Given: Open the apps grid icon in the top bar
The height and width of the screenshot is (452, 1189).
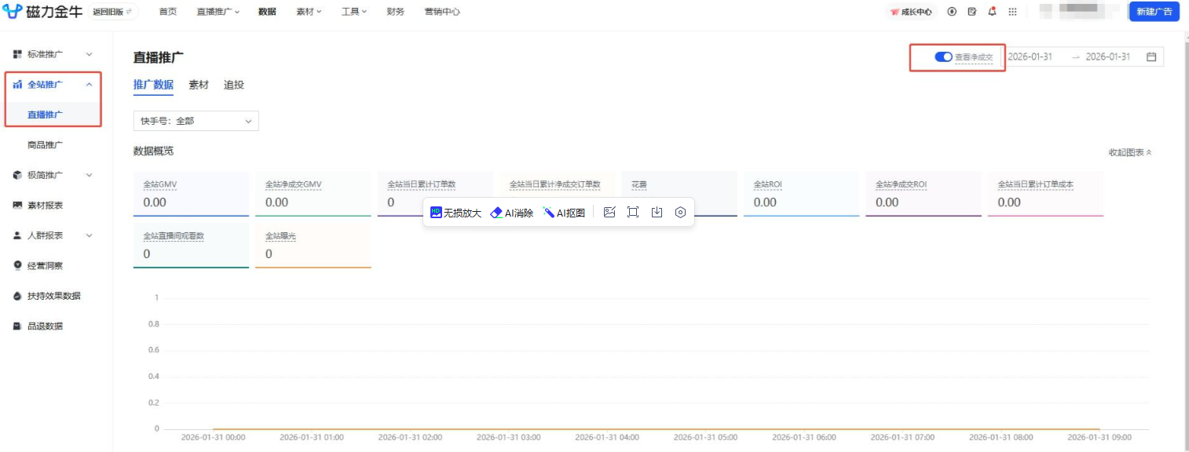Looking at the screenshot, I should point(1012,11).
